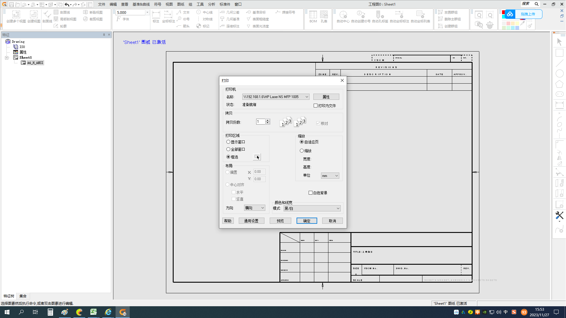The width and height of the screenshot is (566, 318).
Task: Click the frame-select picker icon beside 框选
Action: coord(257,157)
